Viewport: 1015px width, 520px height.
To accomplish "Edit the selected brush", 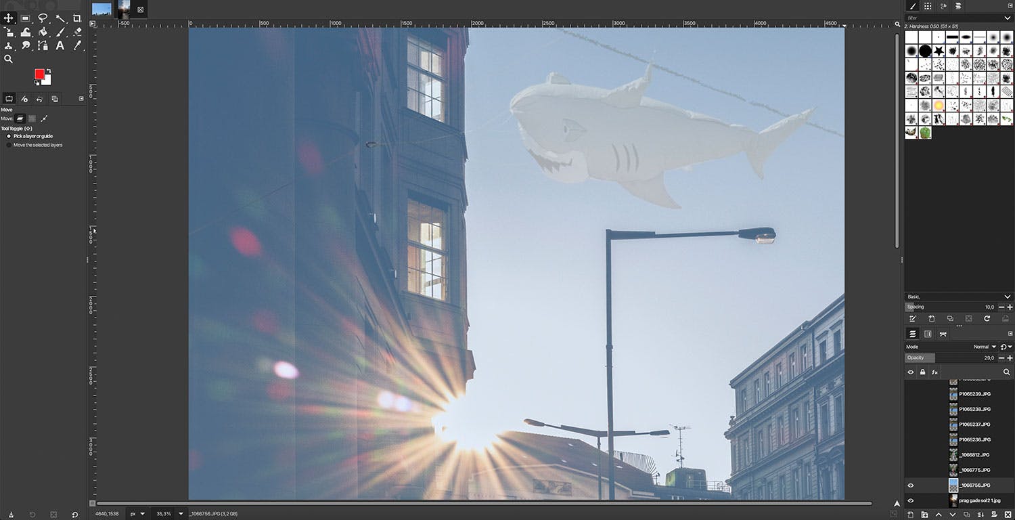I will pos(912,318).
